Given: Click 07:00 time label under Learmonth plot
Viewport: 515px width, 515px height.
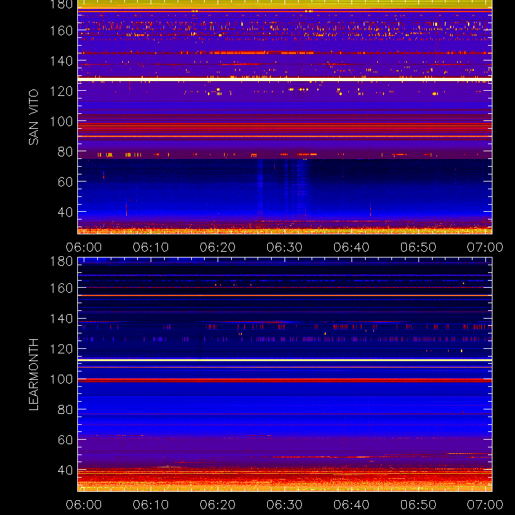Looking at the screenshot, I should point(485,505).
